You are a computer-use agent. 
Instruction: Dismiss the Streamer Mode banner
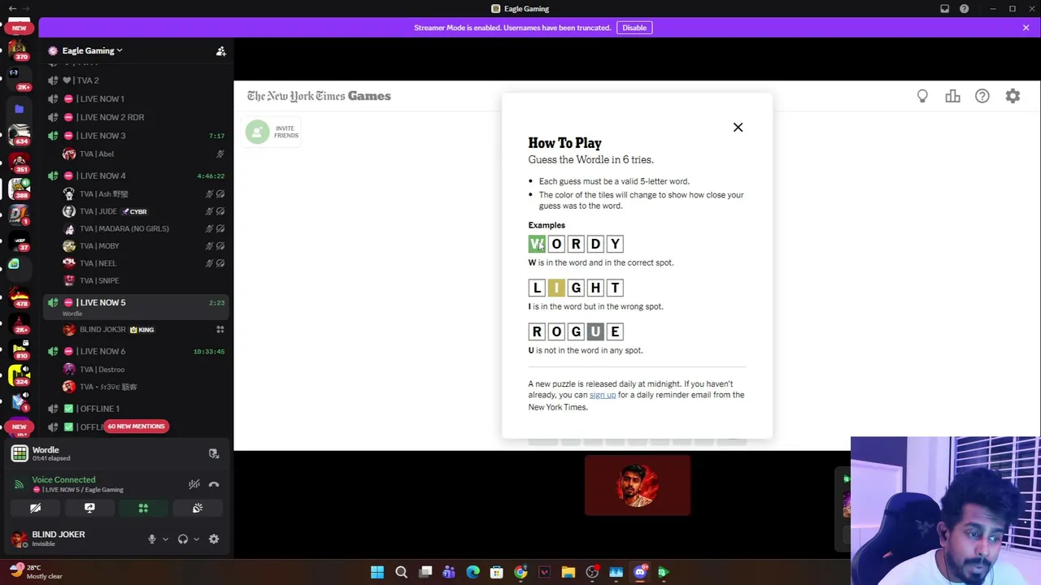[x=1026, y=28]
